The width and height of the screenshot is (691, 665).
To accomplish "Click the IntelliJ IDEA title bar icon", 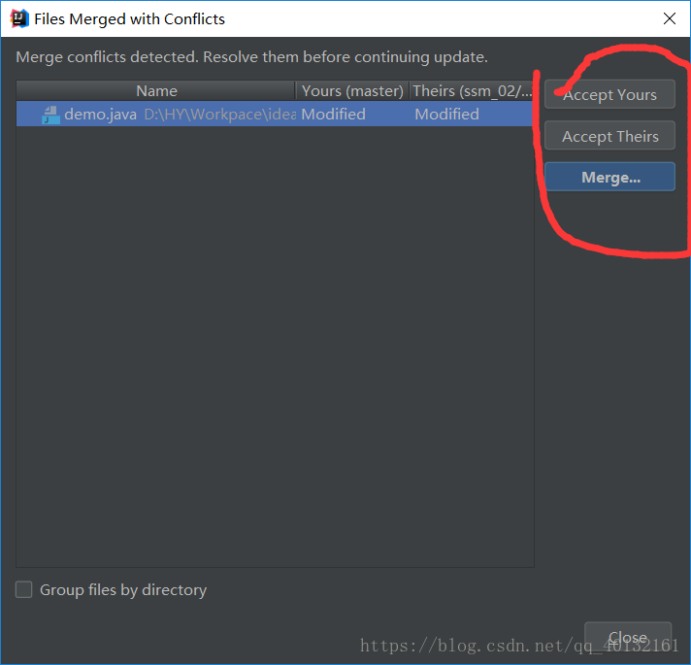I will (x=19, y=19).
